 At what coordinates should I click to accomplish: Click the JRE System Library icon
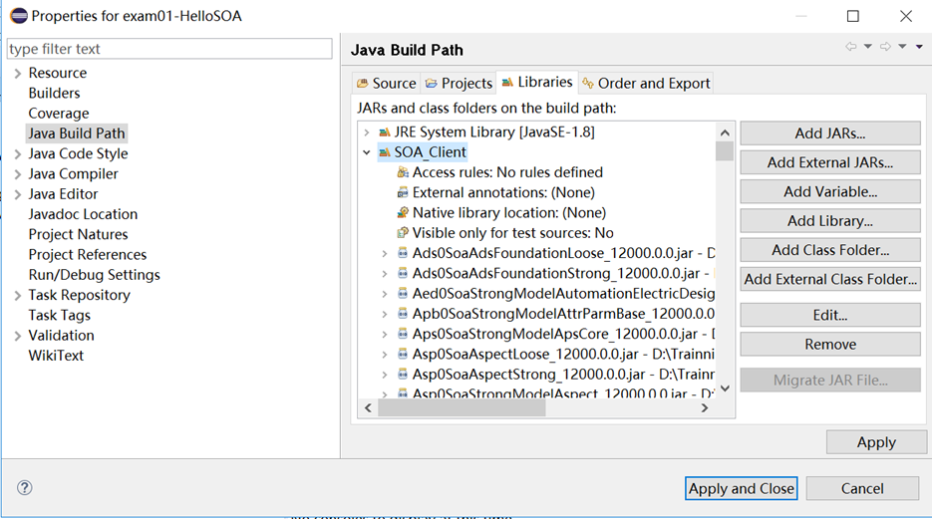point(385,131)
